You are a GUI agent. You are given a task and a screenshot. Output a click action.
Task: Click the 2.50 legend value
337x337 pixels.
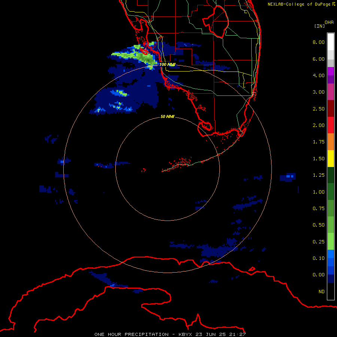(319, 109)
